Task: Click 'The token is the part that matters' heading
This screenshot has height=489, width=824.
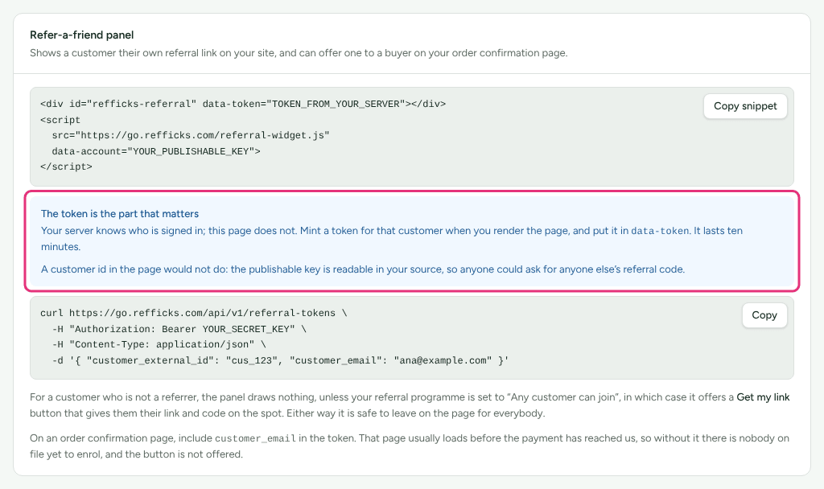Action: (x=120, y=214)
